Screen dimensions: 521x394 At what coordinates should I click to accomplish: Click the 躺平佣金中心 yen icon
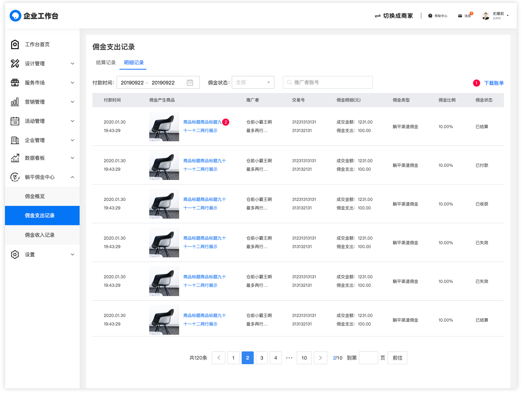point(15,177)
